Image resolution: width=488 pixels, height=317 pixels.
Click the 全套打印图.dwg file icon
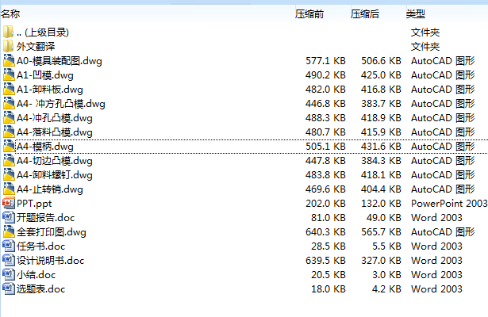pyautogui.click(x=9, y=232)
